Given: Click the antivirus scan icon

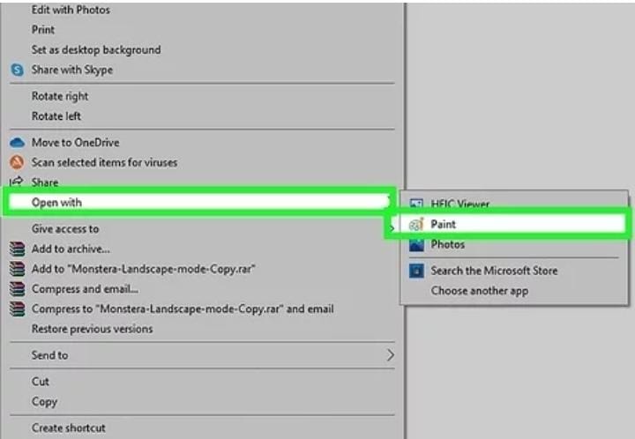Looking at the screenshot, I should [x=16, y=162].
